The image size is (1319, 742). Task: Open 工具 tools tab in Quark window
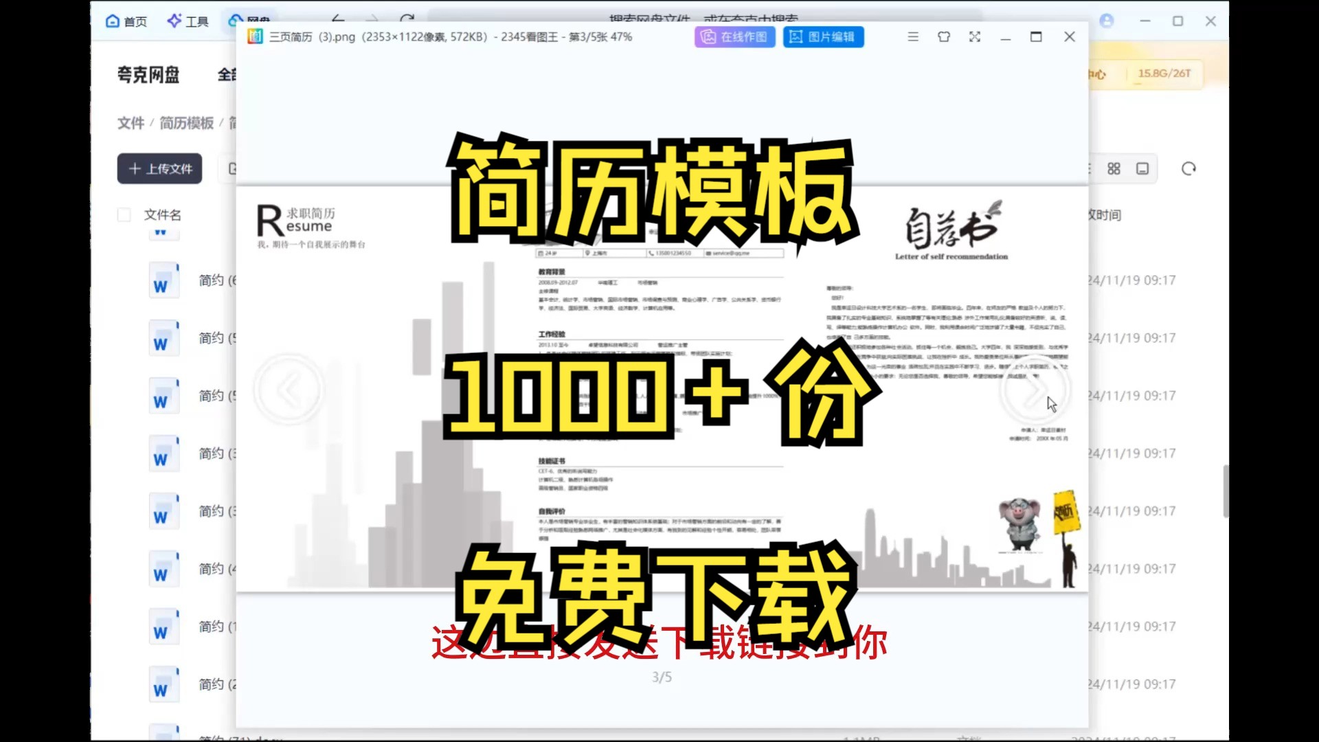tap(188, 21)
